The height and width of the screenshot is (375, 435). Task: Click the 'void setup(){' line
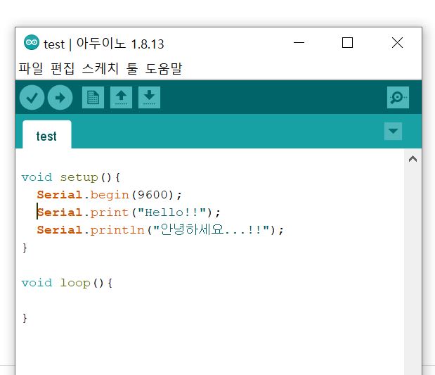click(71, 177)
